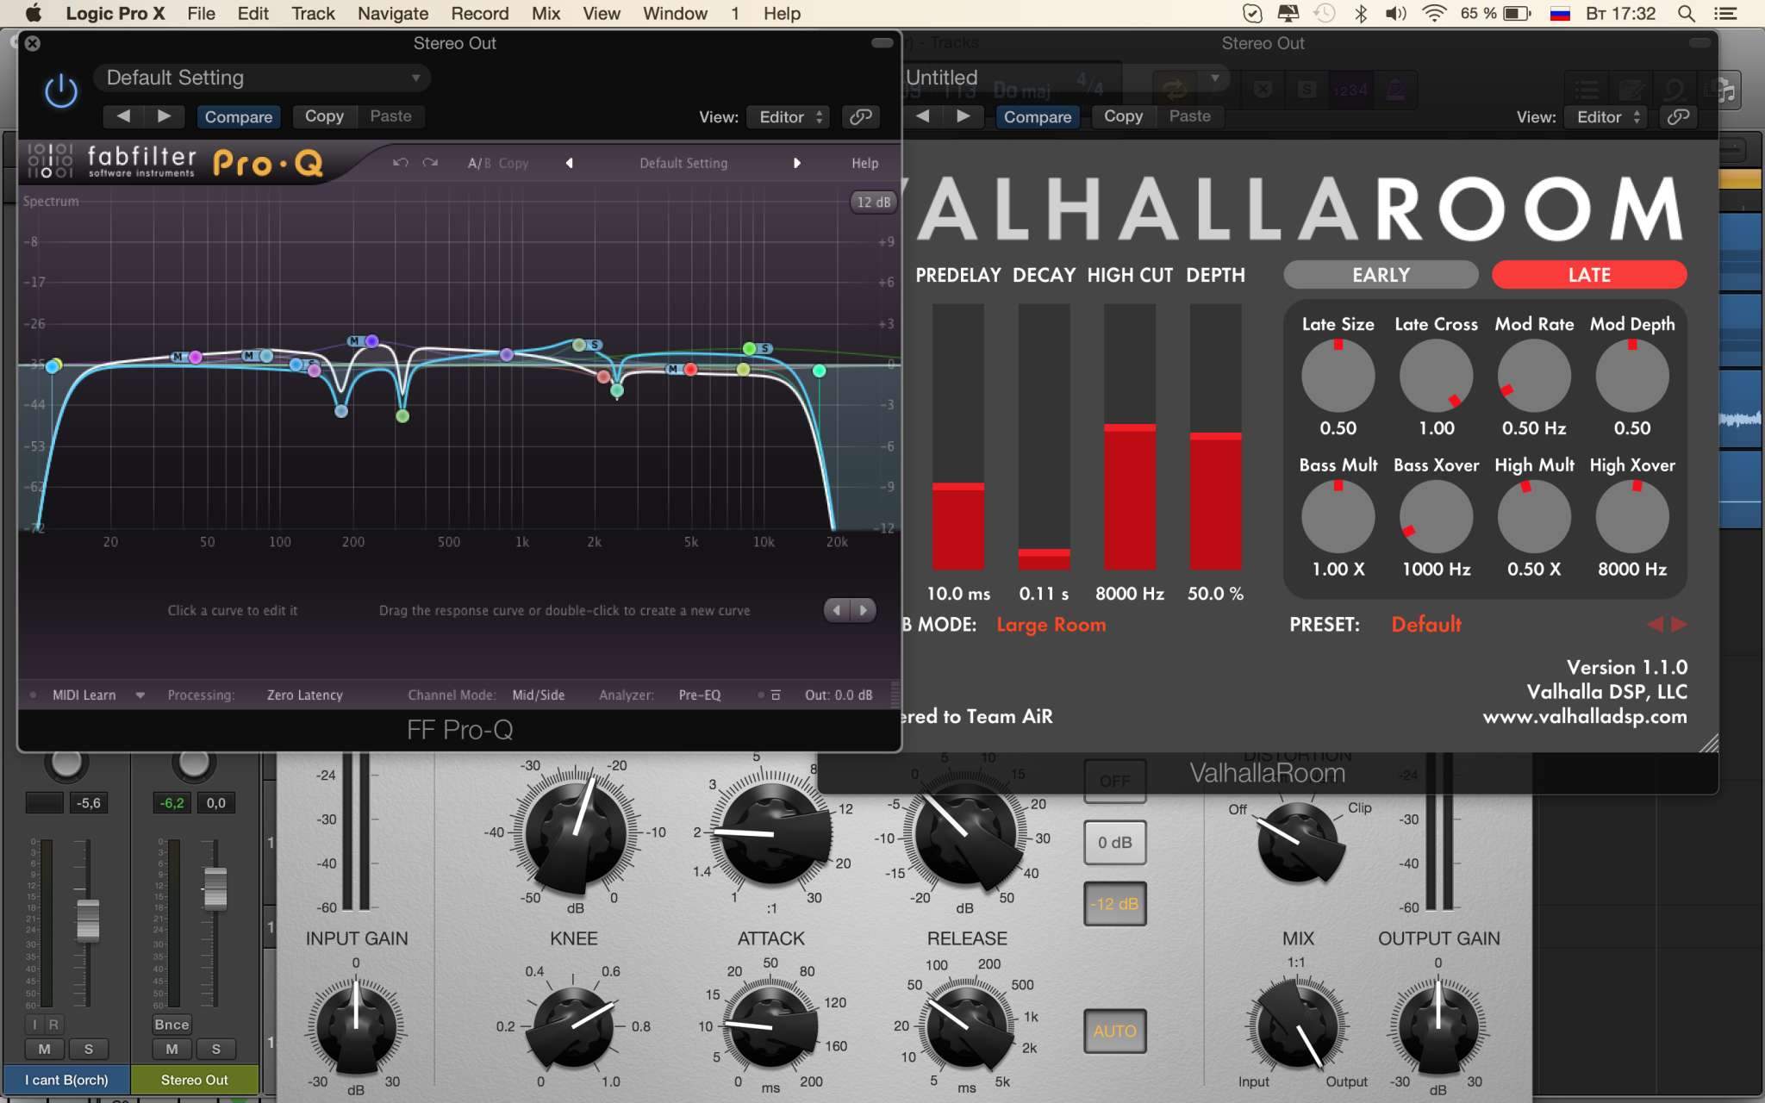Image resolution: width=1765 pixels, height=1103 pixels.
Task: Solo the I cant B(orch) channel
Action: 88,1049
